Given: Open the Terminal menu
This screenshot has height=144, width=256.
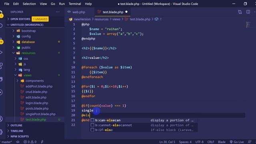Looking at the screenshot, I should tap(75, 4).
